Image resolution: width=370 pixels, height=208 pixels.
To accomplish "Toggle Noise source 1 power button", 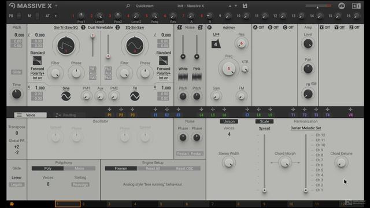I will 179,27.
